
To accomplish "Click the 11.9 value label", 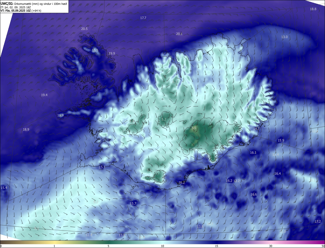I will coord(60,115).
